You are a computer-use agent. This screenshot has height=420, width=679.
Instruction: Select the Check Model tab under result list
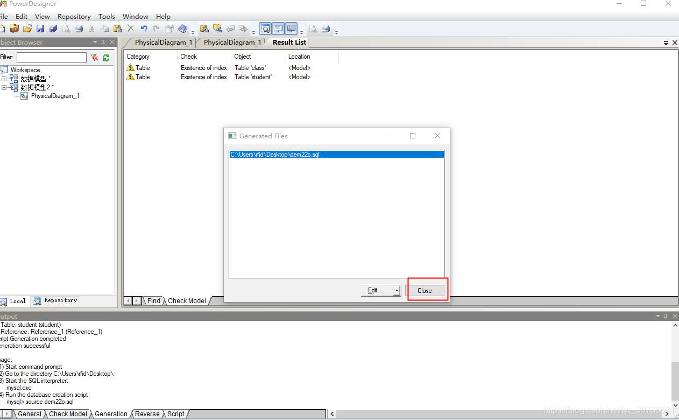[x=187, y=300]
